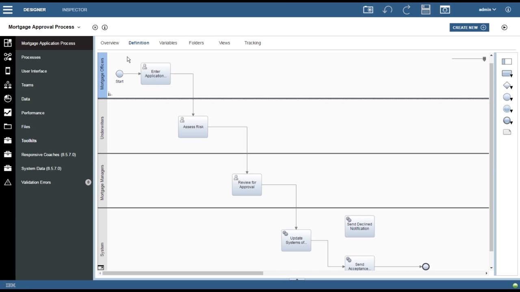Save the process with the floppy disk icon
Image resolution: width=520 pixels, height=292 pixels.
[x=426, y=9]
